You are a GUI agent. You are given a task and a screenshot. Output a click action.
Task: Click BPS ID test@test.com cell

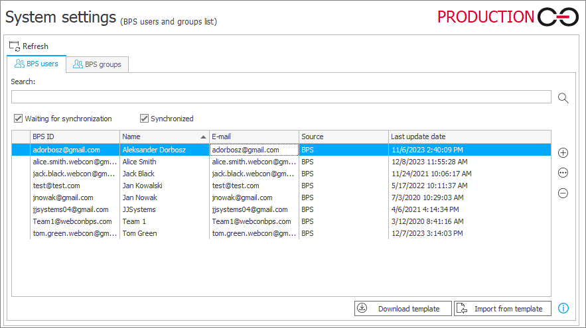[75, 186]
